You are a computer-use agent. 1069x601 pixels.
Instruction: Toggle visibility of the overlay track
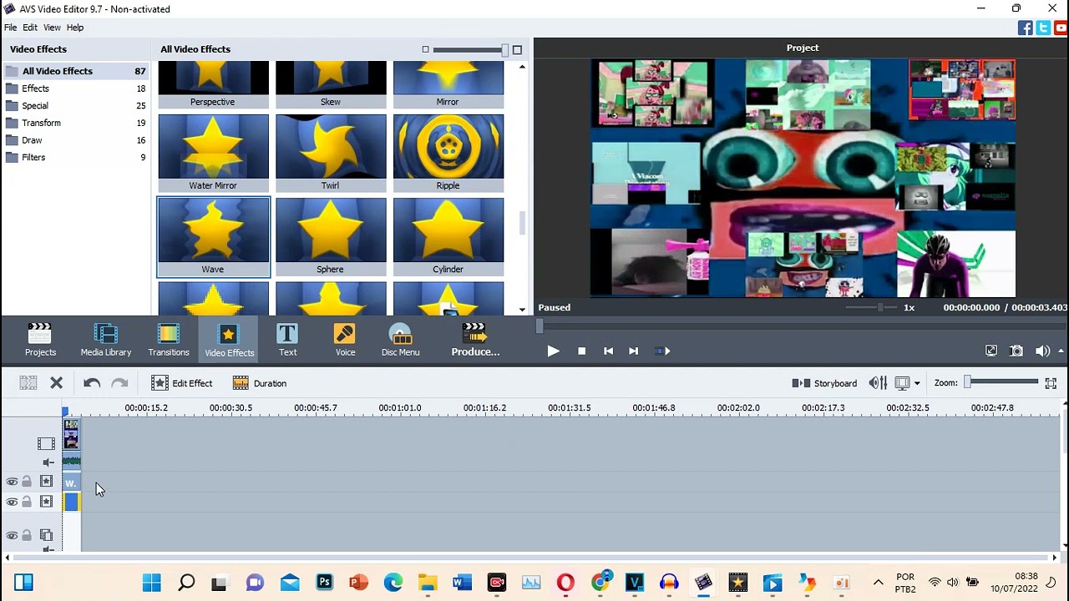[12, 536]
